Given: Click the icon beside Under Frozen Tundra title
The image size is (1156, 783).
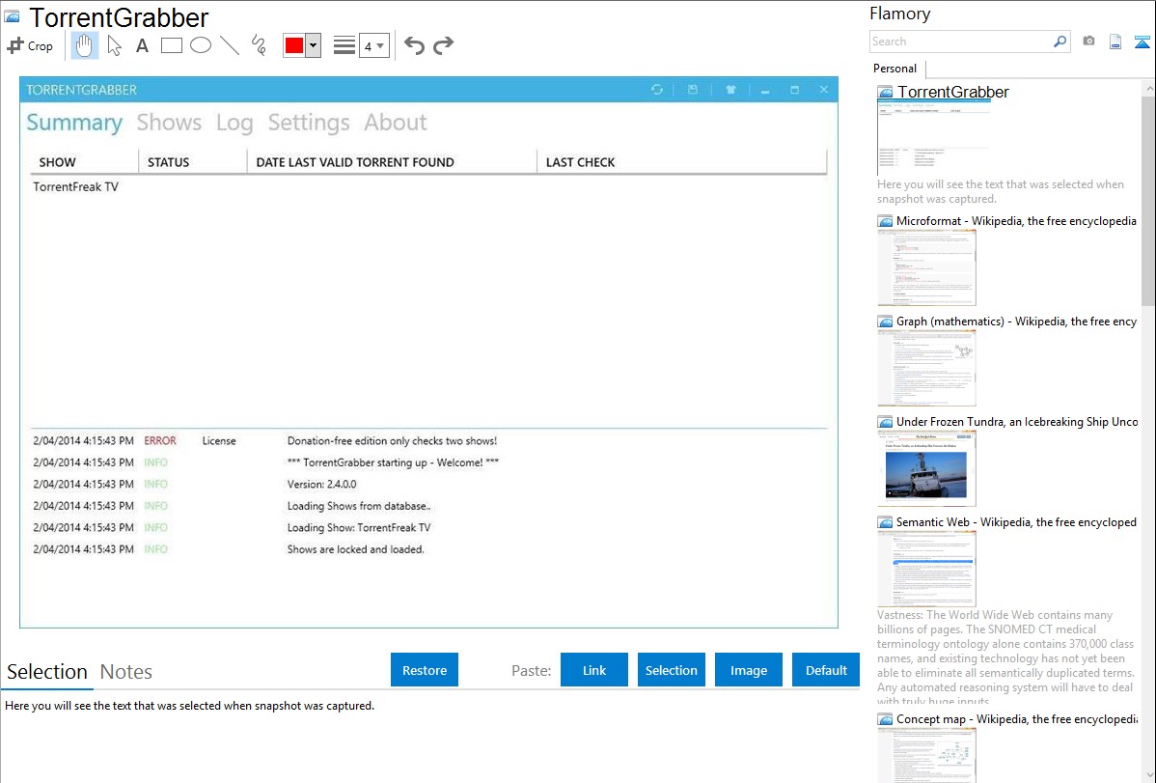Looking at the screenshot, I should [x=886, y=422].
